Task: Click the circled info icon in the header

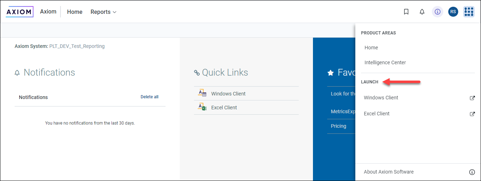Action: pos(438,12)
